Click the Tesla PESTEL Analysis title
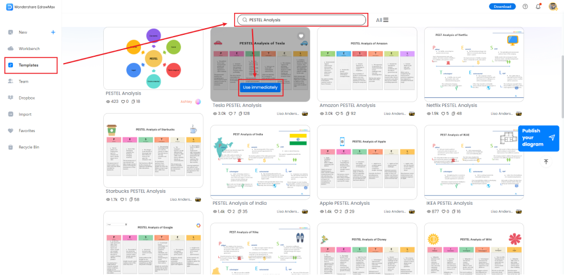This screenshot has height=275, width=564. tap(237, 105)
